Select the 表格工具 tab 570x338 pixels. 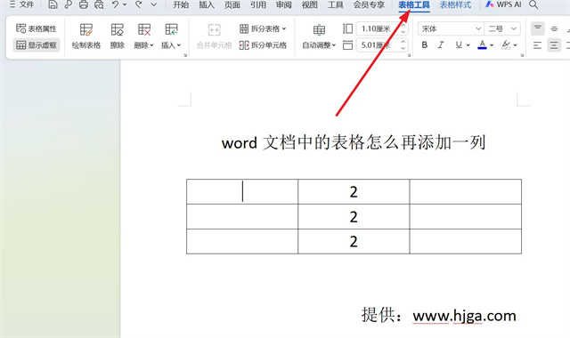point(414,5)
